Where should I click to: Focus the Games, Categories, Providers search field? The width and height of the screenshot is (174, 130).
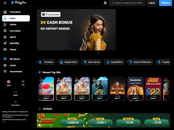click(127, 3)
